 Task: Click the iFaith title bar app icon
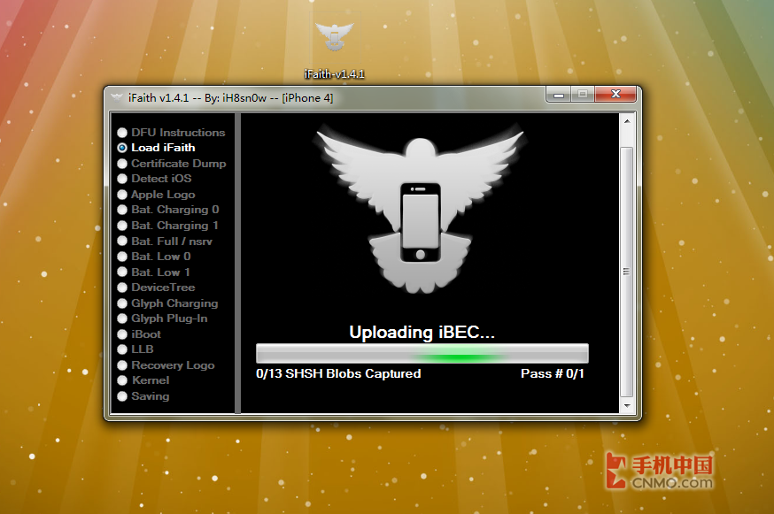click(x=117, y=97)
